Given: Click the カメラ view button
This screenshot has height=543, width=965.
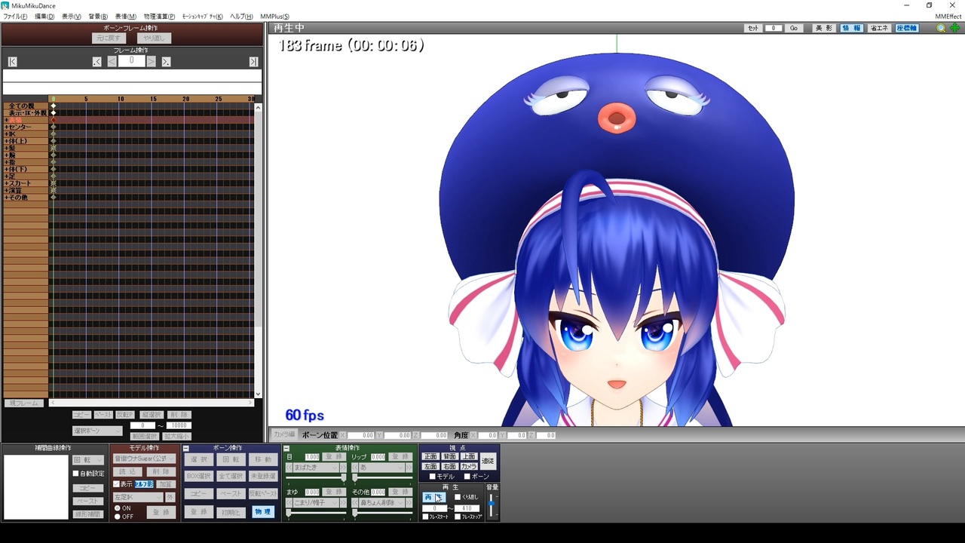Looking at the screenshot, I should pyautogui.click(x=469, y=467).
